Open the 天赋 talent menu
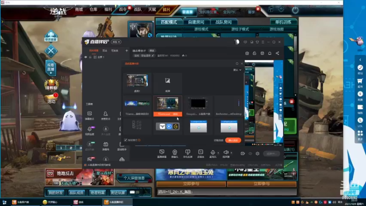The width and height of the screenshot is (366, 206). coord(152,9)
